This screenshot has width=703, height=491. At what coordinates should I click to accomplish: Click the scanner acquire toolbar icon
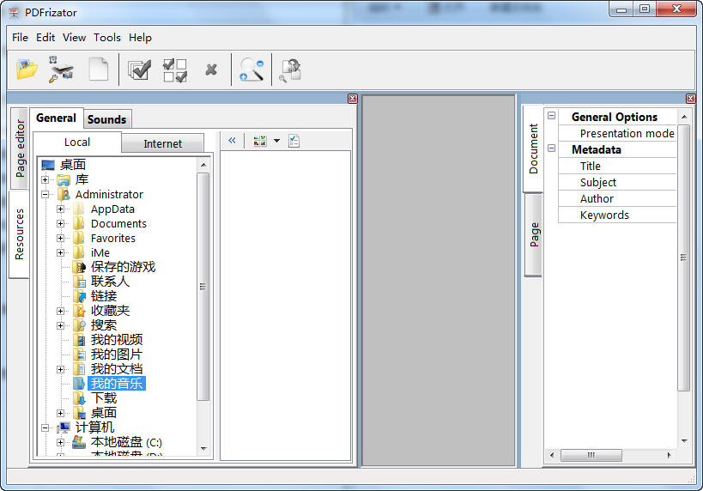(x=61, y=70)
